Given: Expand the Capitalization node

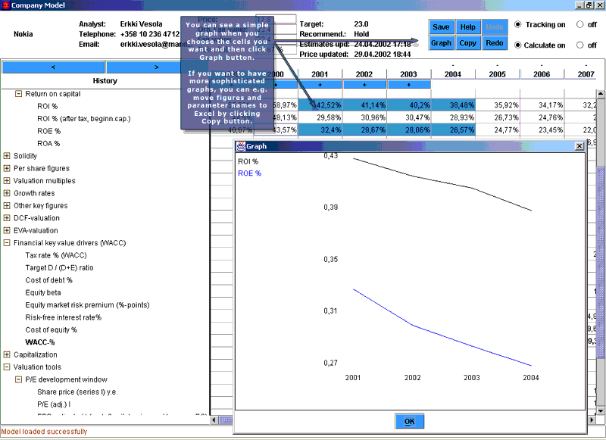Looking at the screenshot, I should click(x=7, y=354).
